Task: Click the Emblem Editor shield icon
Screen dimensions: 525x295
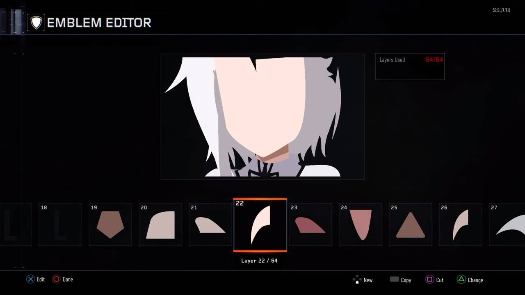Action: 36,23
